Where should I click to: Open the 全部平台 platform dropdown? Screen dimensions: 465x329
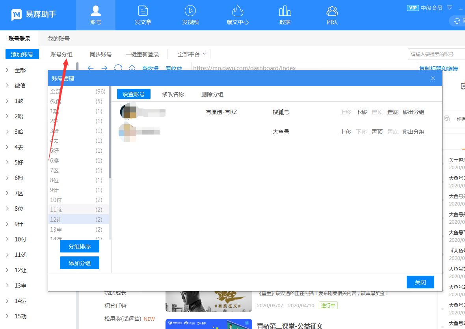coord(189,54)
